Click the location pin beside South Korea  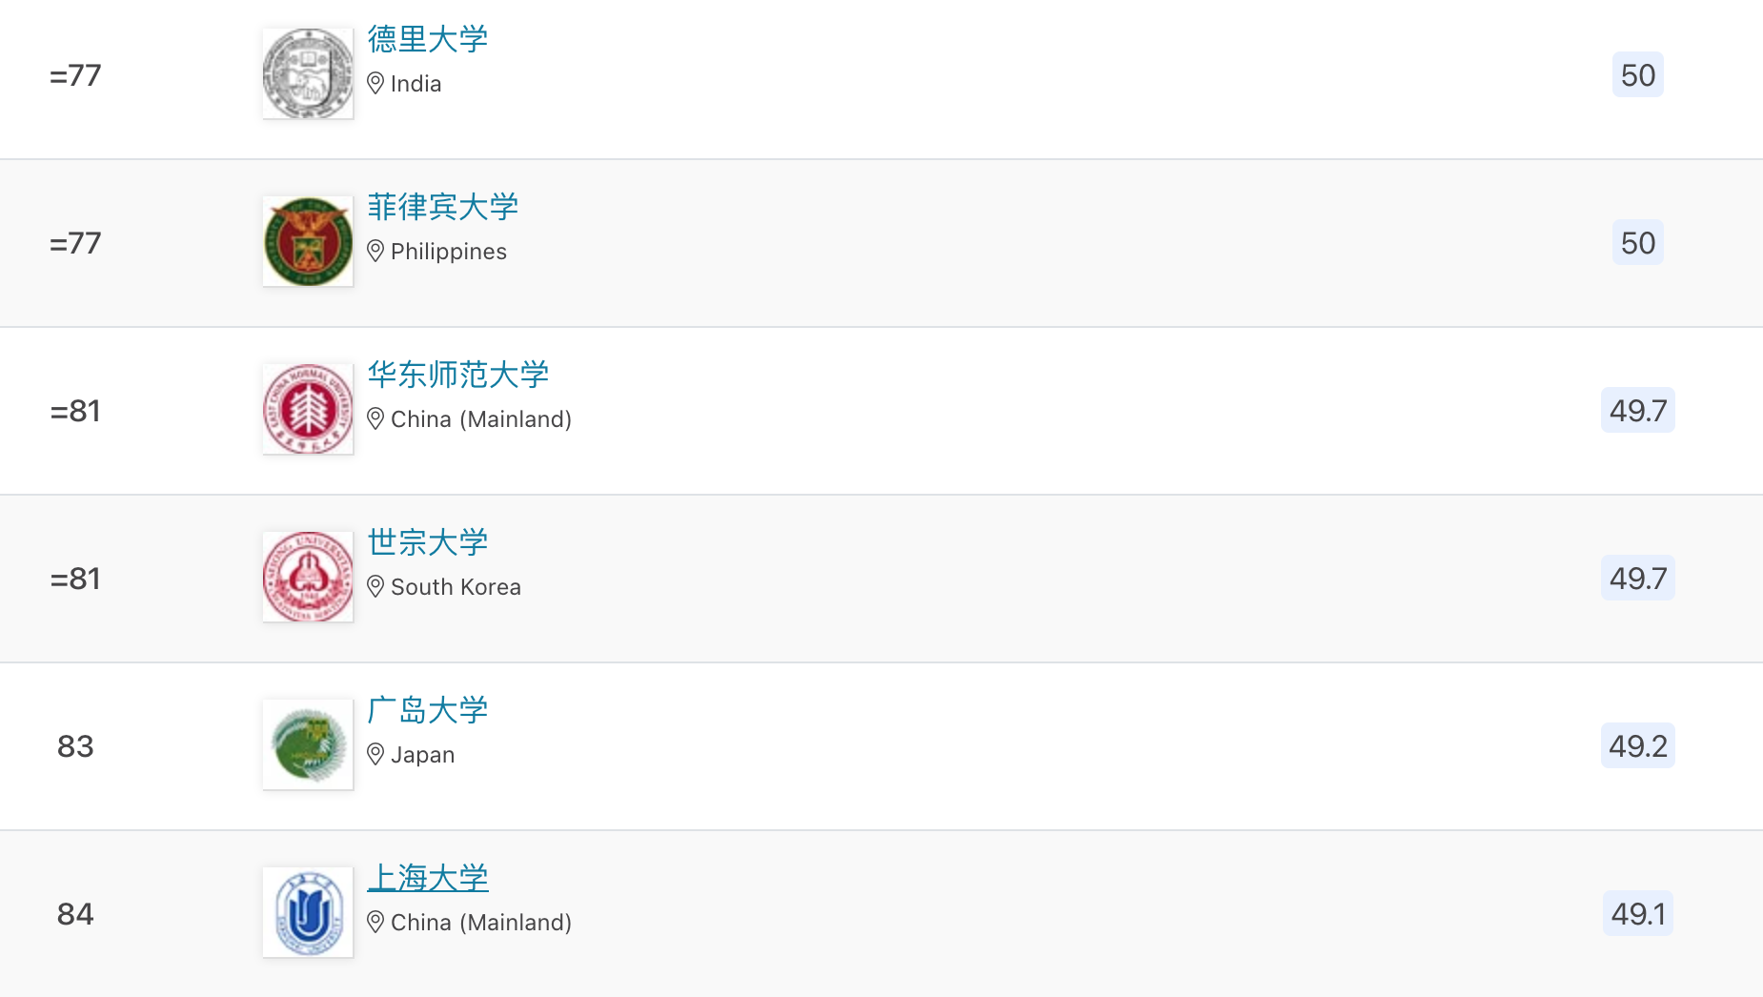click(x=375, y=587)
